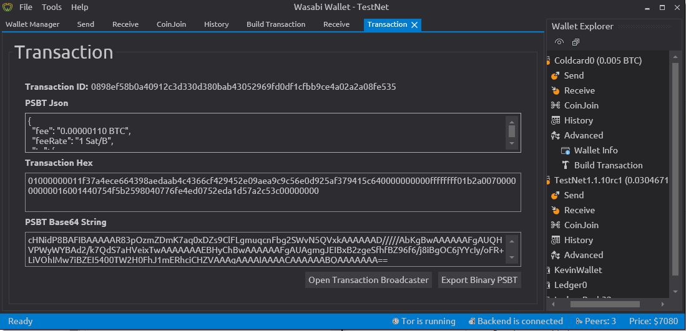Image resolution: width=686 pixels, height=331 pixels.
Task: Open the Help menu
Action: pyautogui.click(x=80, y=7)
